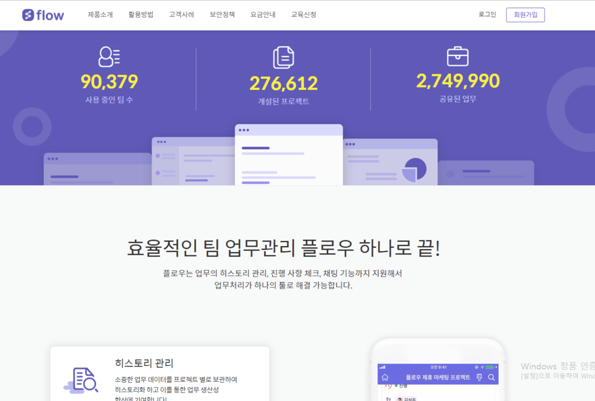Open the 보안정책 menu item
595x401 pixels.
[222, 14]
